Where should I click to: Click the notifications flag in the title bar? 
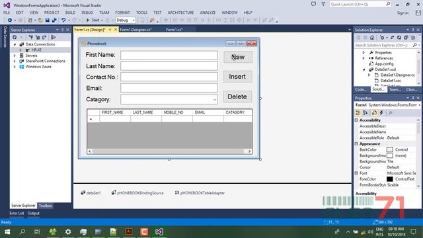(x=323, y=4)
